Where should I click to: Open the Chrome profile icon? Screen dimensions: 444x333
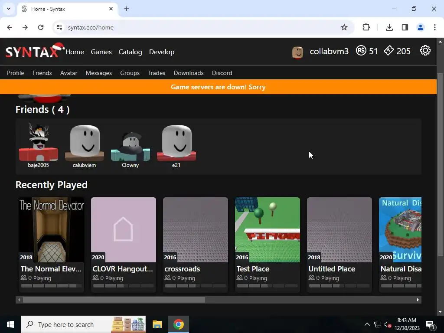(x=421, y=27)
